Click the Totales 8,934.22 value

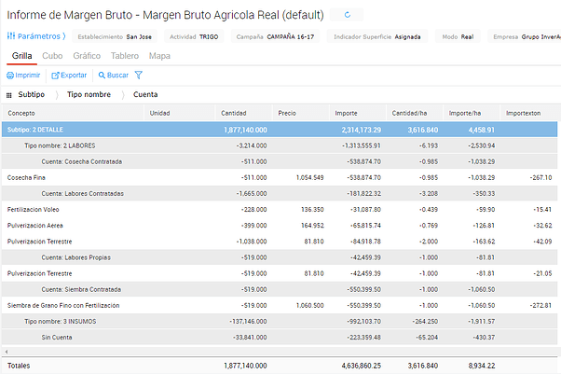click(x=482, y=366)
